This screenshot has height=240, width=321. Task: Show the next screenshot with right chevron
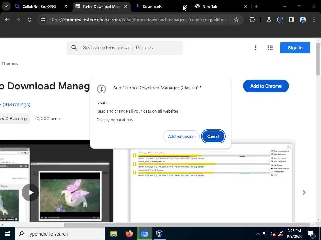[304, 192]
